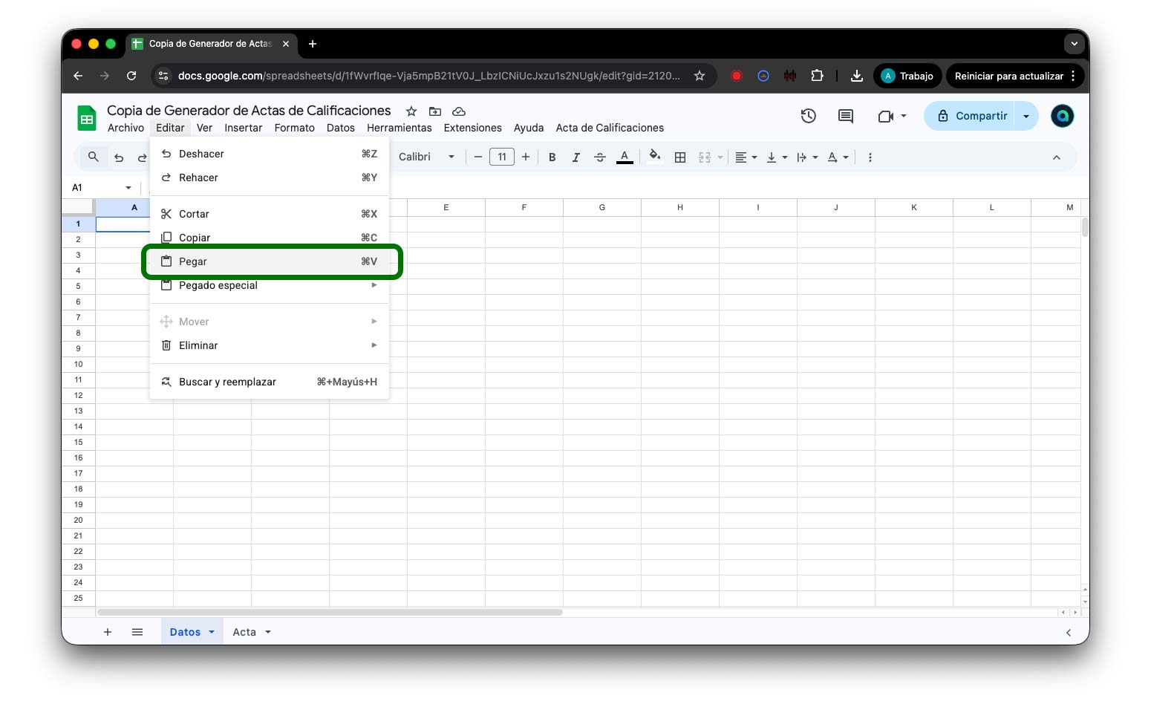
Task: Apply italic formatting from the toolbar
Action: point(575,157)
